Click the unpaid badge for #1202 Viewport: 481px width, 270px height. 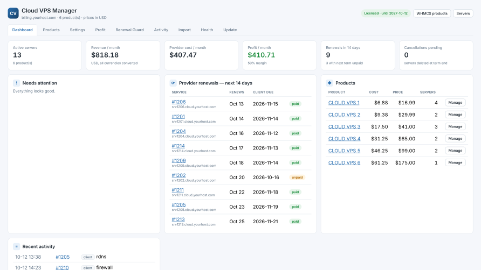click(297, 177)
